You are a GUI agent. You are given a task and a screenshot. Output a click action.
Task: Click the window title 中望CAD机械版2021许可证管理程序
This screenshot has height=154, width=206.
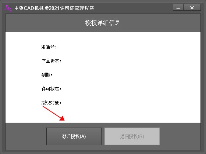(54, 8)
